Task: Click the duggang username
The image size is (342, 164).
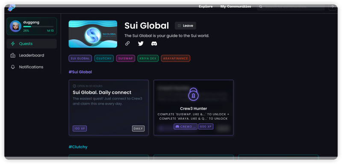Action: point(31,22)
